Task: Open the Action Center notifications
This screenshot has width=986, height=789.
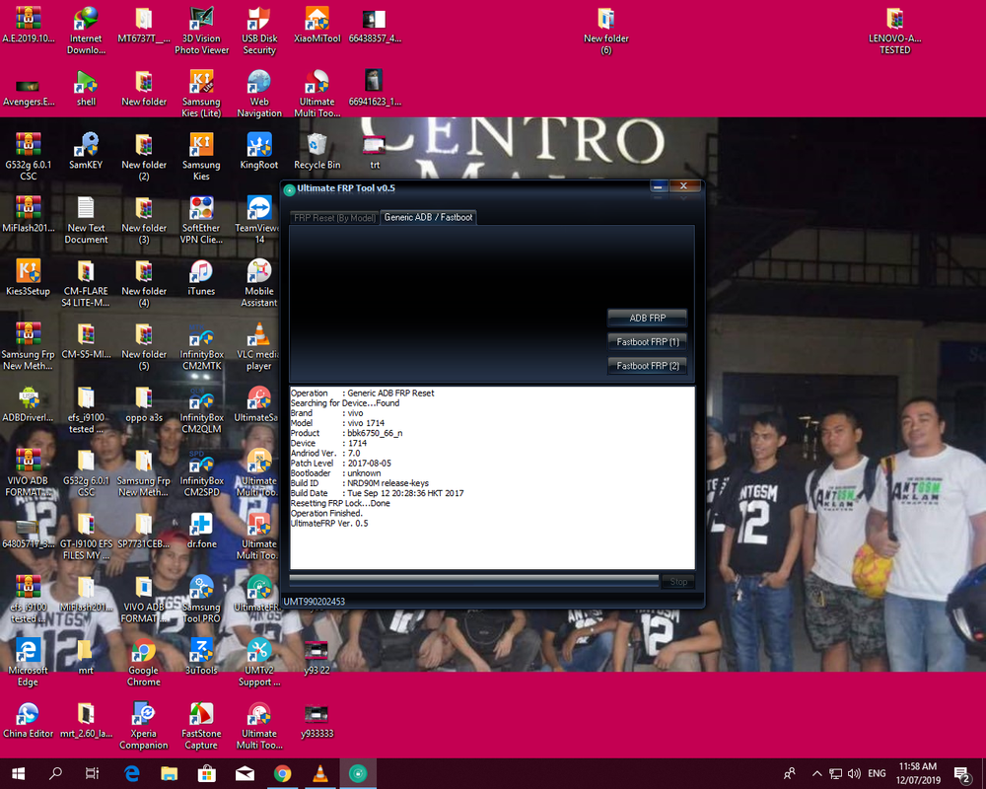Action: click(962, 774)
